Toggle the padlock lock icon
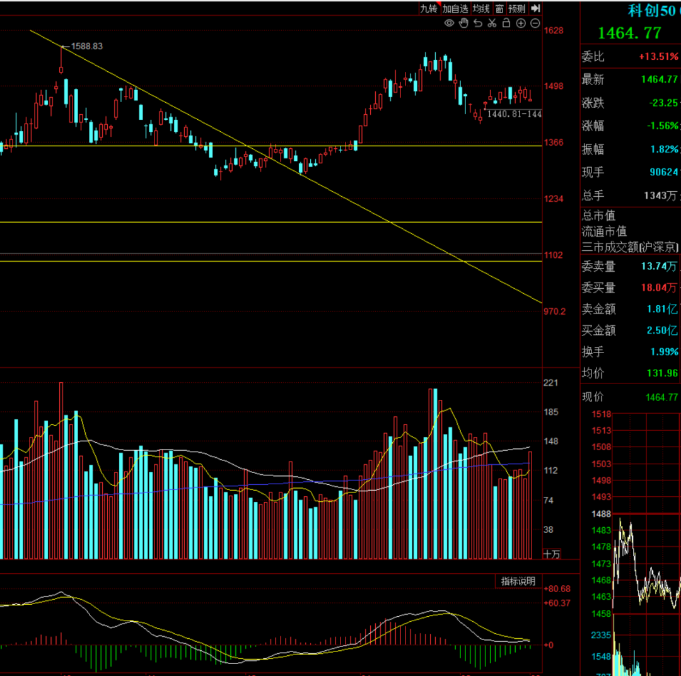 pyautogui.click(x=506, y=23)
